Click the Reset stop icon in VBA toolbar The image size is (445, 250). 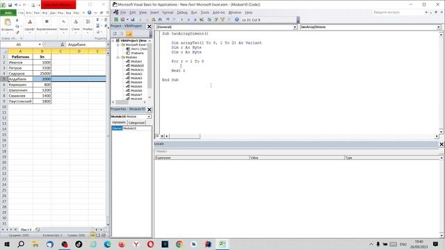pyautogui.click(x=195, y=19)
